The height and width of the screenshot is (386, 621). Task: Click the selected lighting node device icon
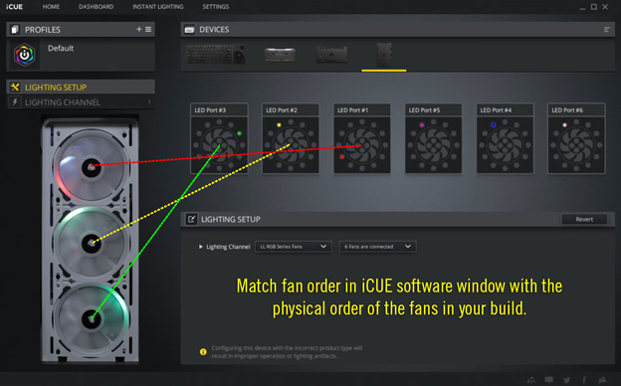pos(384,55)
